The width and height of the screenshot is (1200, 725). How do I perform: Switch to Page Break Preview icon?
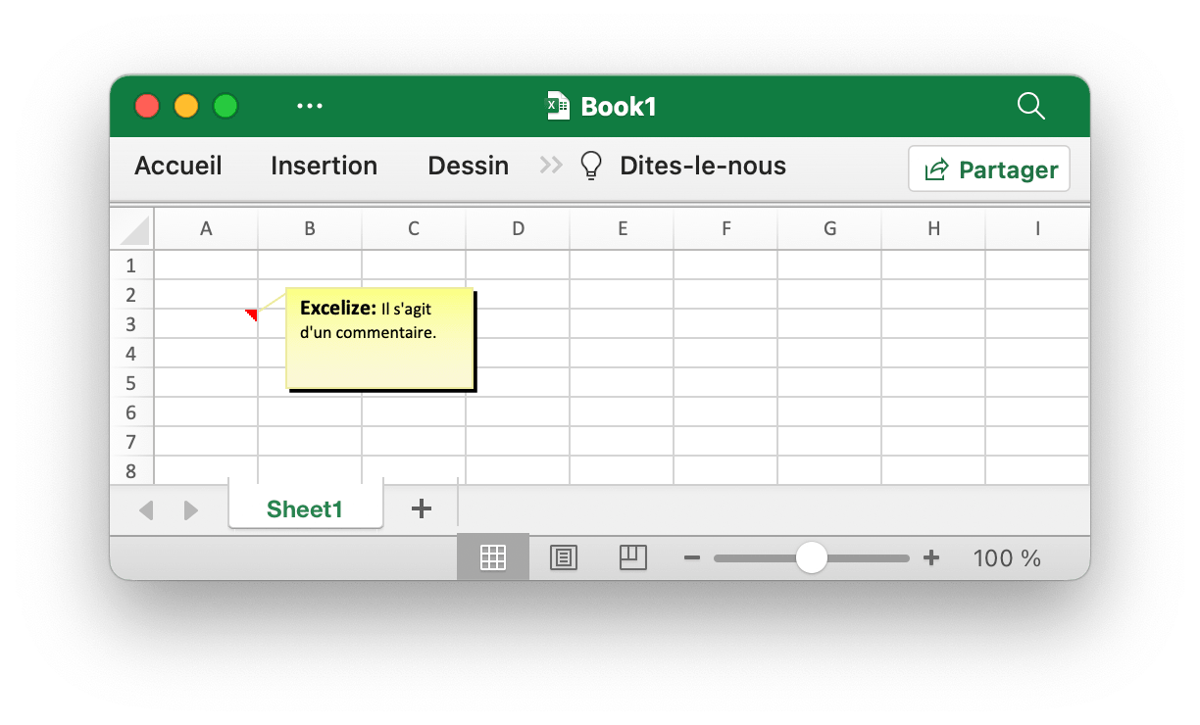pos(634,557)
